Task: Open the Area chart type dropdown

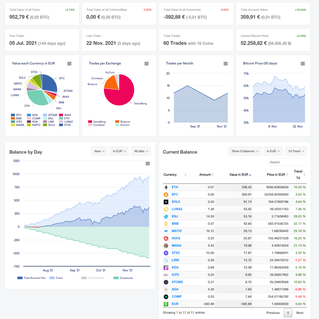Action: (99, 151)
